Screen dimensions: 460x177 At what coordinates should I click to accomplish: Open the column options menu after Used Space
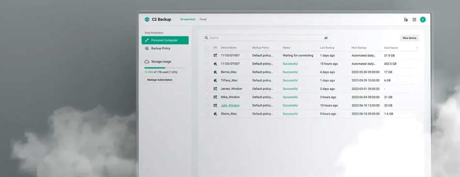[x=417, y=48]
